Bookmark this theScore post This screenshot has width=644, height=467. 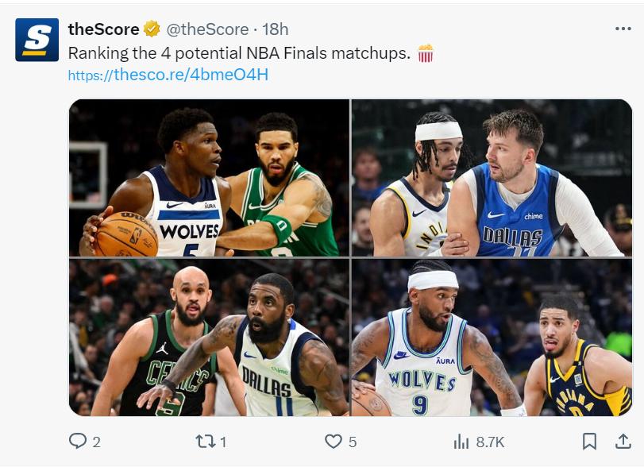point(589,441)
